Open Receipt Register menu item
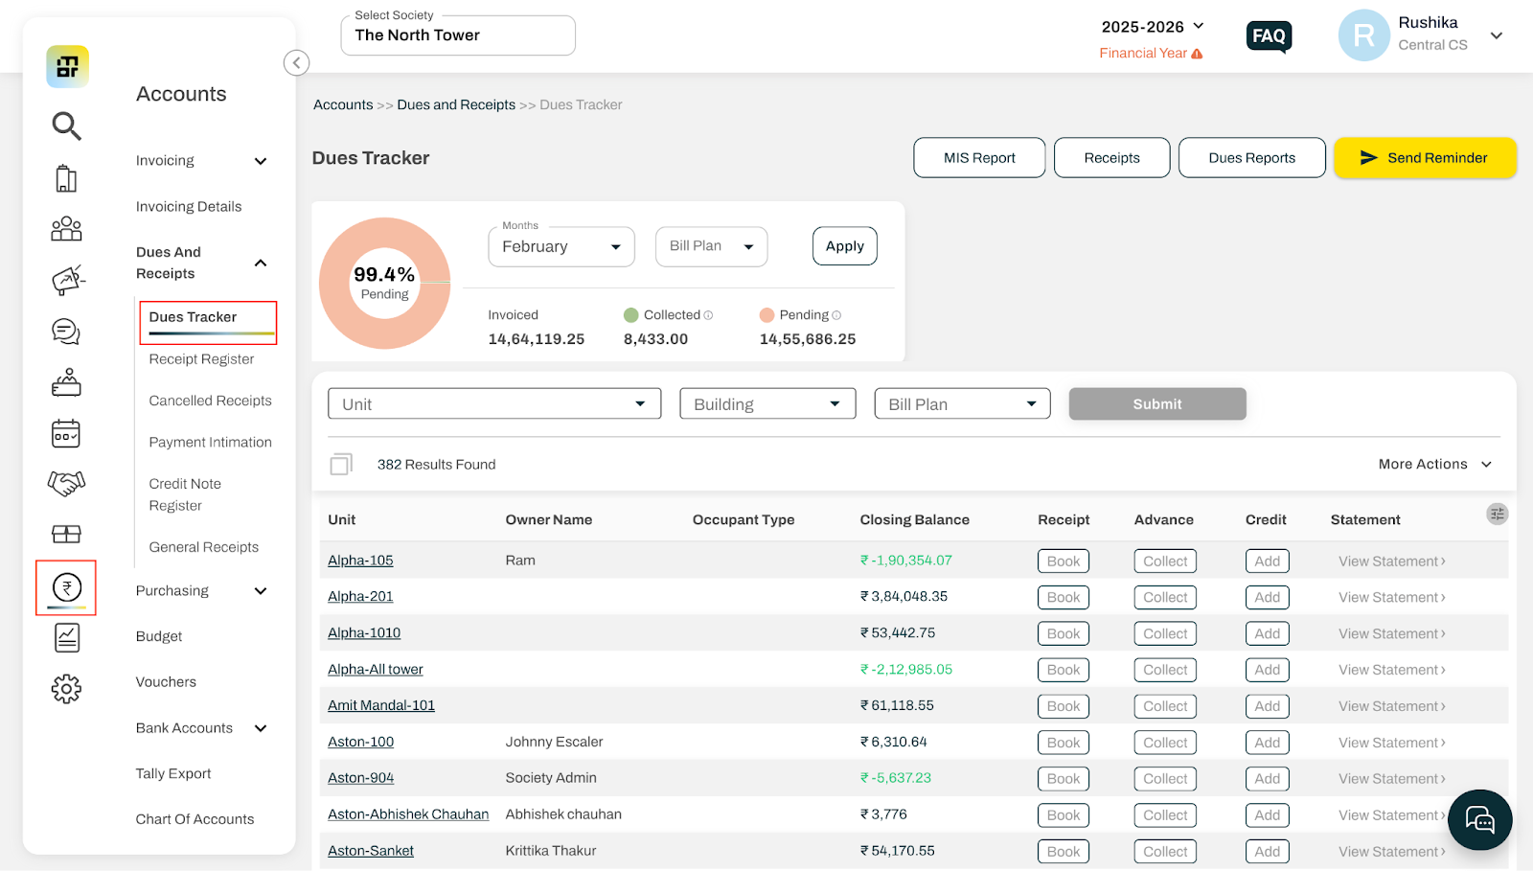Screen dimensions: 1533x871 (x=201, y=359)
